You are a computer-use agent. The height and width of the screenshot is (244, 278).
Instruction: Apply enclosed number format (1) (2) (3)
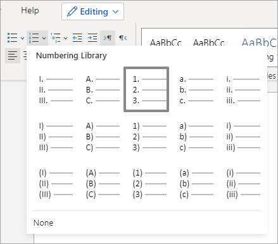point(149,184)
